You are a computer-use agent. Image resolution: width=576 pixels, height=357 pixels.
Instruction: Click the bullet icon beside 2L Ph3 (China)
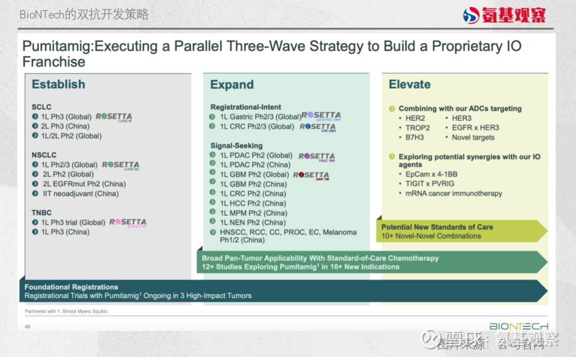[x=35, y=126]
